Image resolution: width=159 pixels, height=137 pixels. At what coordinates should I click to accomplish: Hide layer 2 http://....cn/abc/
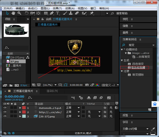tap(5, 112)
